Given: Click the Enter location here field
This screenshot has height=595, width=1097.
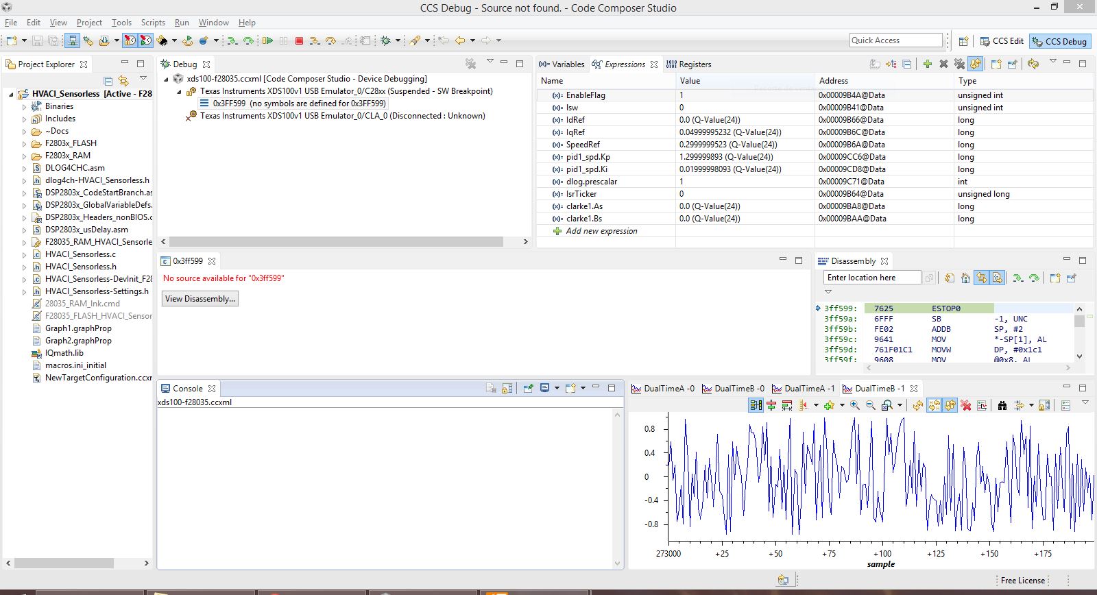Looking at the screenshot, I should [871, 278].
